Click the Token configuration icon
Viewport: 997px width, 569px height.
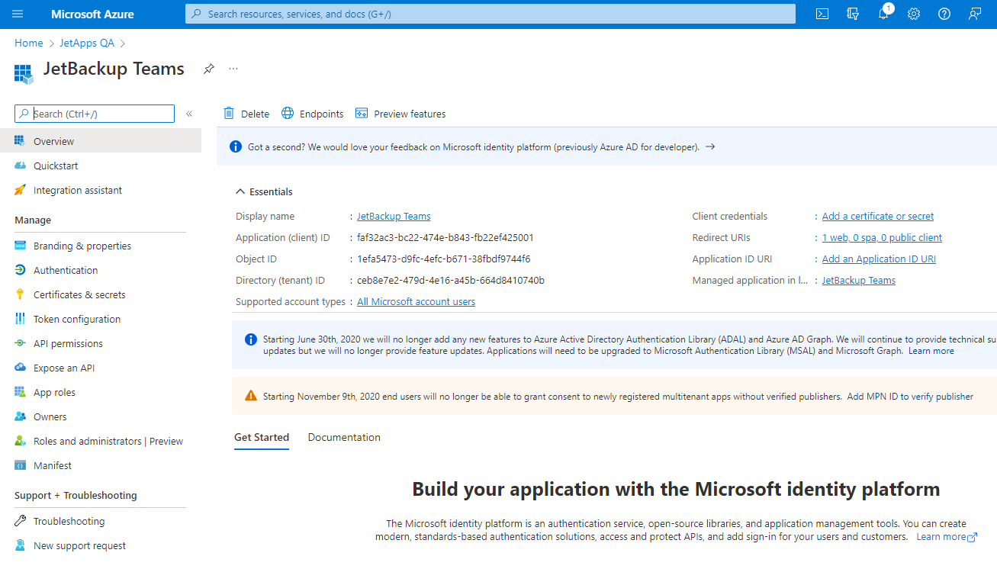(20, 319)
